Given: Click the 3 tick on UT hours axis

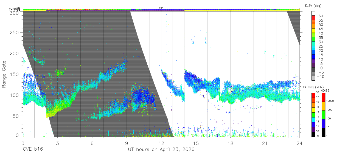Looking at the screenshot, I should [x=57, y=143].
